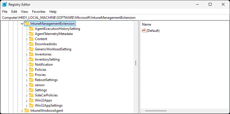This screenshot has height=114, width=230.
Task: Select the Proxies key label
Action: click(40, 75)
